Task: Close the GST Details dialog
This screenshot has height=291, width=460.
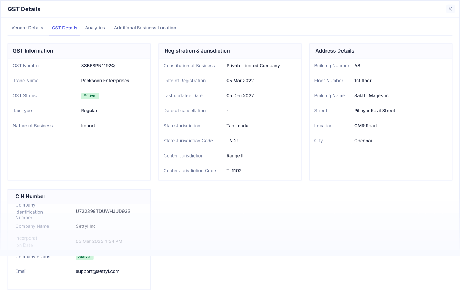Action: click(450, 9)
